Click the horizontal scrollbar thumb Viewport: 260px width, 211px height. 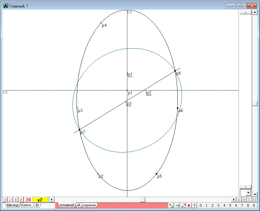click(x=143, y=199)
